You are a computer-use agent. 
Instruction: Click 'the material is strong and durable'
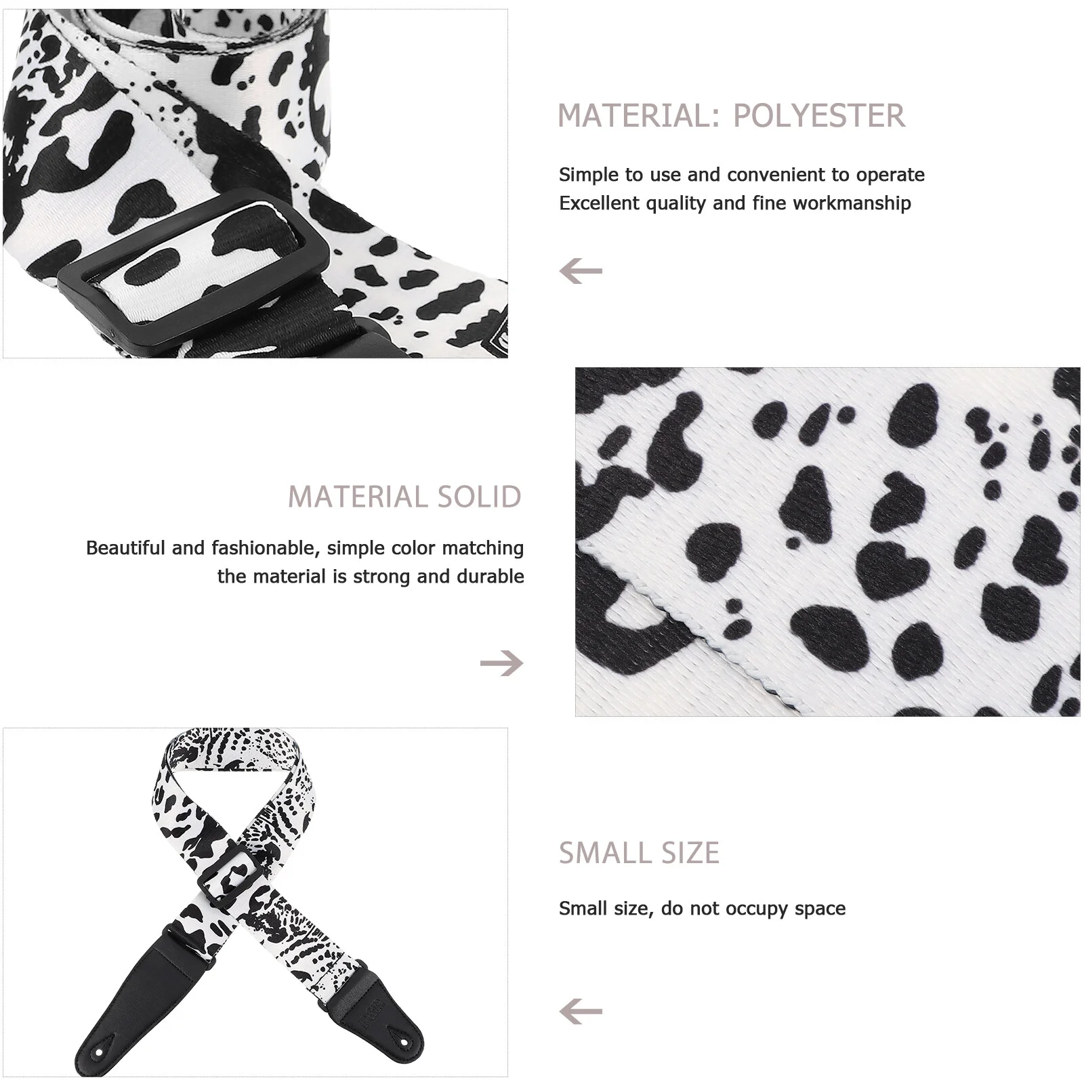tap(371, 577)
